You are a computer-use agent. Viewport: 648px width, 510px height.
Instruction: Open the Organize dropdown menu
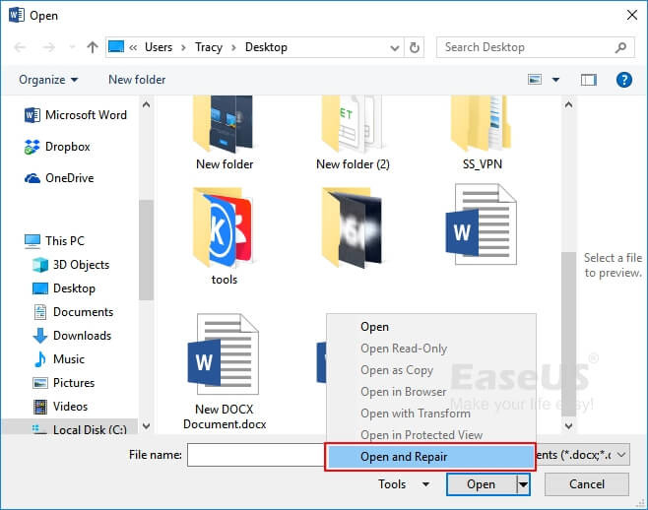click(x=48, y=80)
